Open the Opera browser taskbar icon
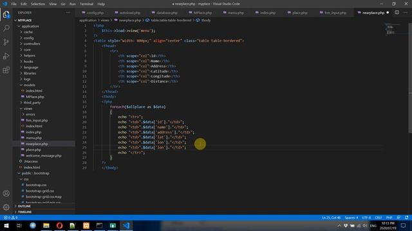This screenshot has height=231, width=412. click(60, 225)
